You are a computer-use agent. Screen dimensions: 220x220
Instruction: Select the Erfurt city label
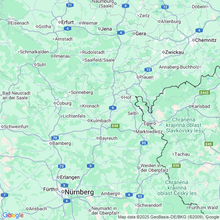[x=67, y=22]
